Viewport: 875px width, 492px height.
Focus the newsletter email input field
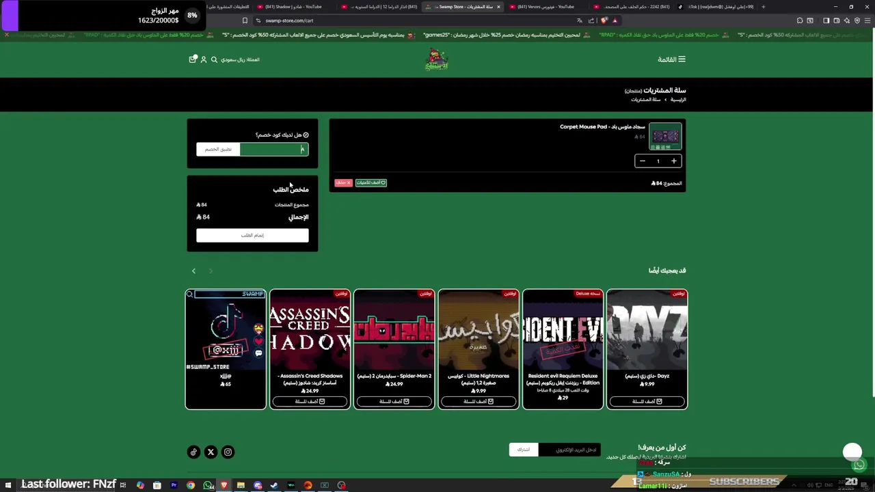pos(569,450)
